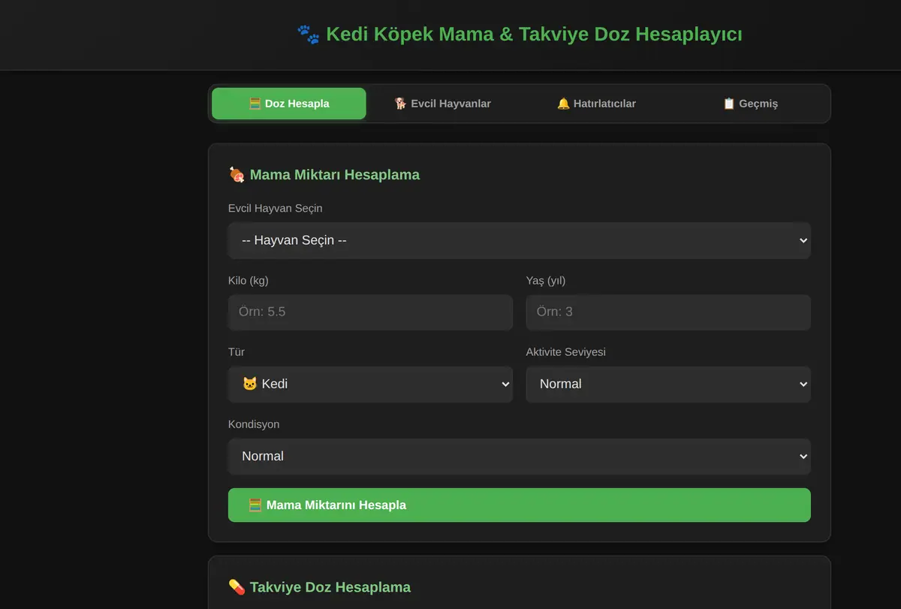Focus the Kilo (kg) input field
Viewport: 901px width, 609px height.
click(x=370, y=312)
